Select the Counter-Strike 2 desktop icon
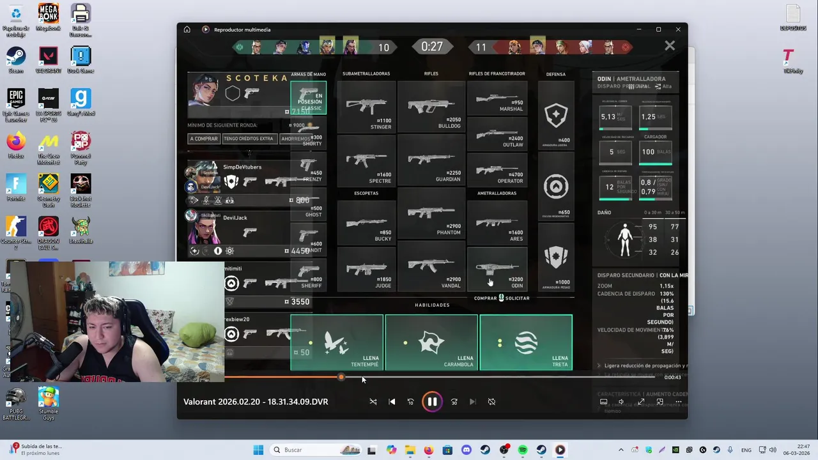The image size is (818, 460). (x=15, y=234)
